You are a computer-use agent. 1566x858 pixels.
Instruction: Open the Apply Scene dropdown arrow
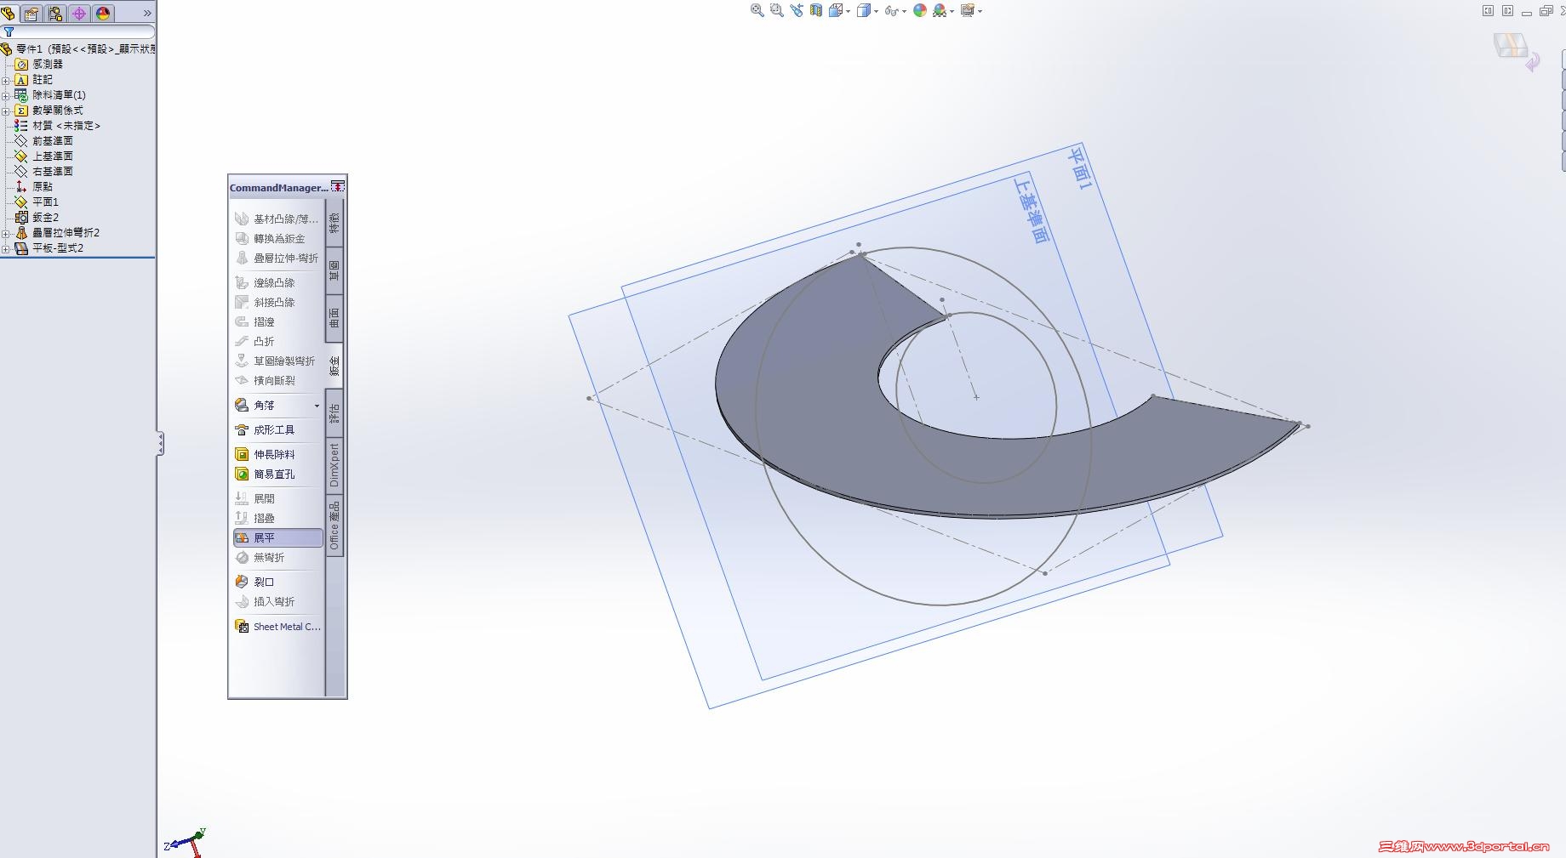point(952,12)
